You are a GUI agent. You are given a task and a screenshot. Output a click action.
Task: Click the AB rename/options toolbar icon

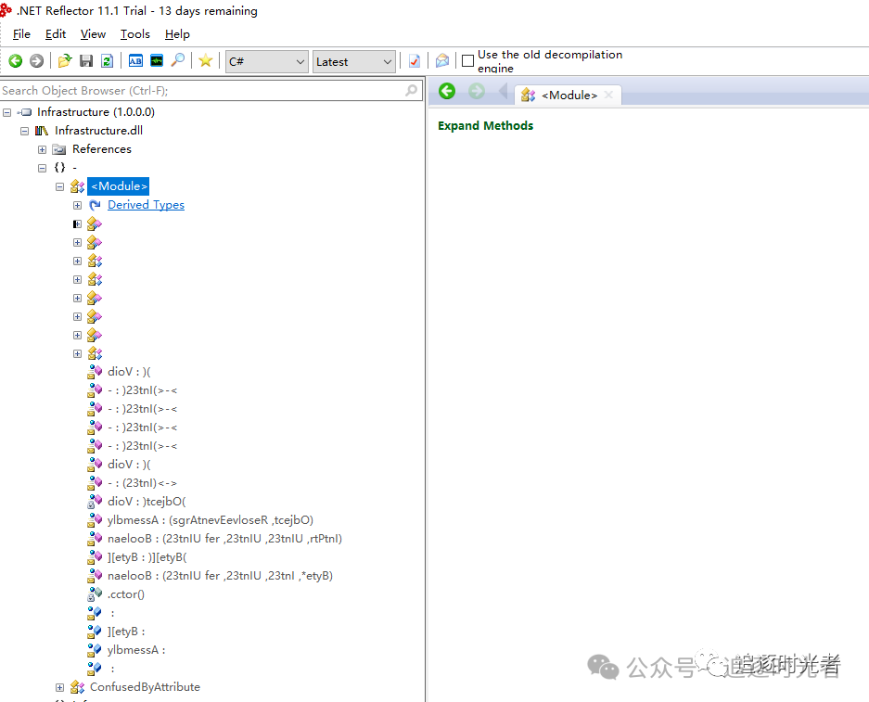(x=135, y=61)
